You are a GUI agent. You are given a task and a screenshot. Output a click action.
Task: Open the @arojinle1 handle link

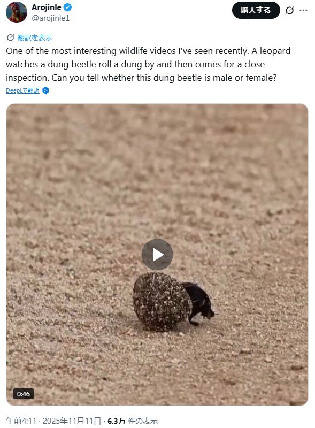coord(51,18)
